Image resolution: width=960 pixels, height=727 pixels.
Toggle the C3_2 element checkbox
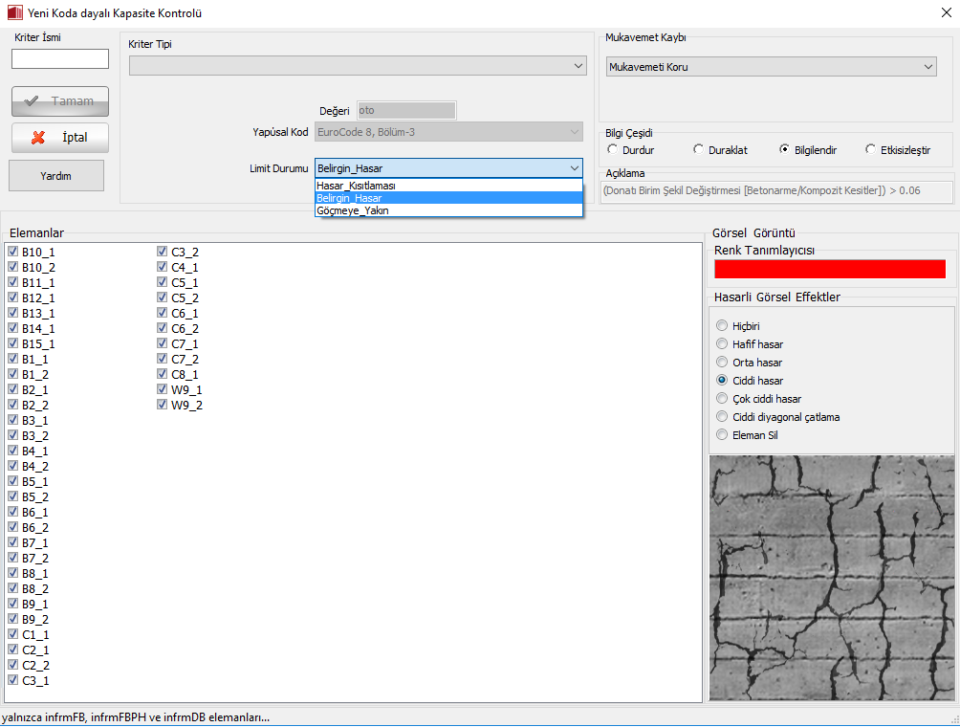tap(163, 252)
